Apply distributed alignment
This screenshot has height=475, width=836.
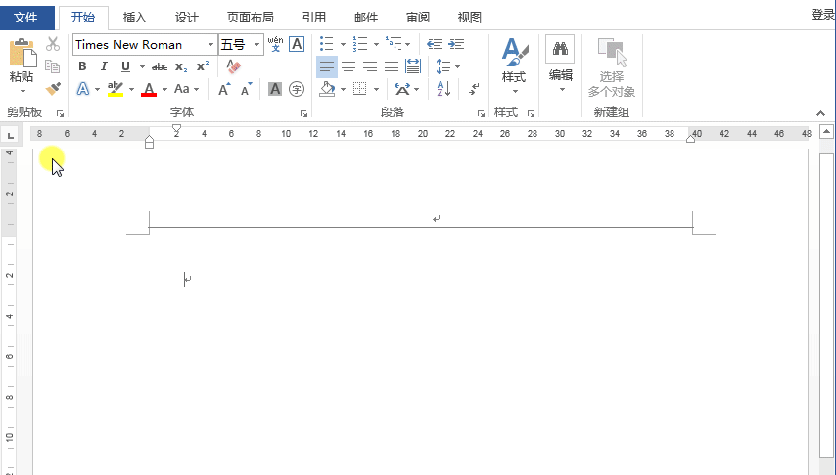tap(413, 66)
